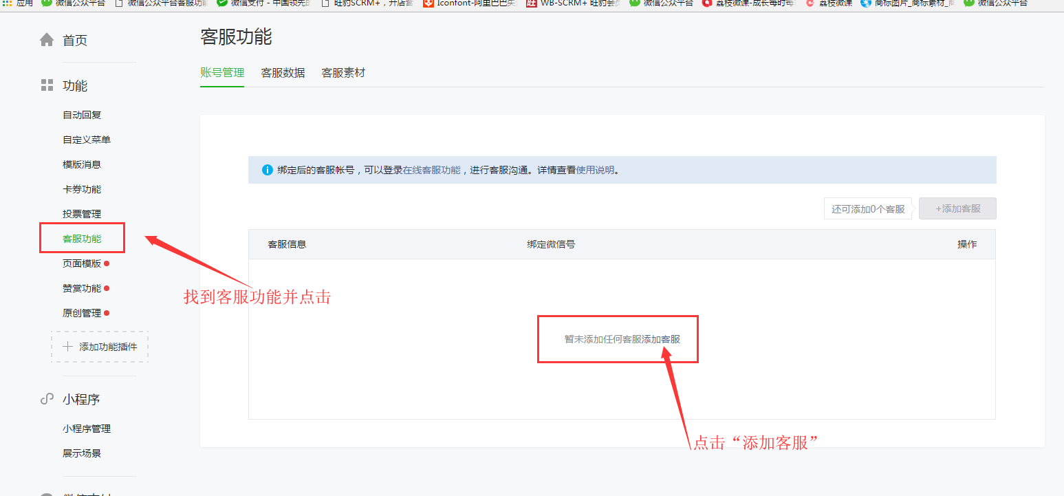Click the blue info icon in the notice bar
Viewport: 1064px width, 496px height.
click(268, 170)
